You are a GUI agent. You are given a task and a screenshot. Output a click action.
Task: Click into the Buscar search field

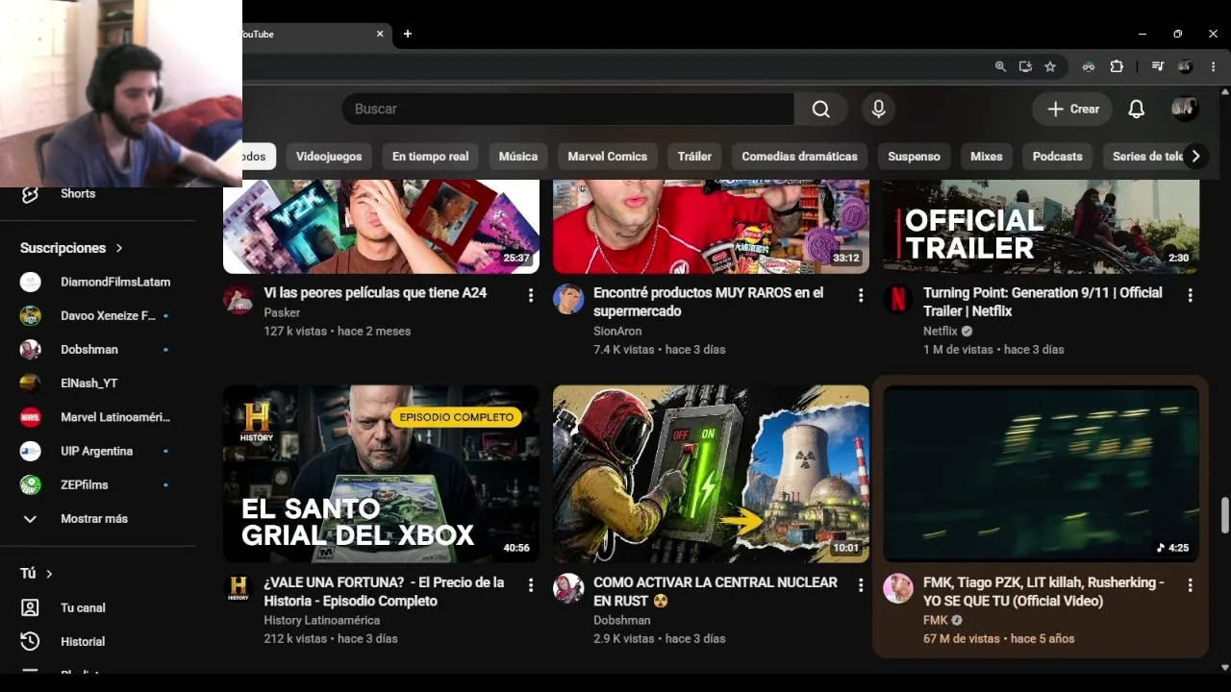click(567, 109)
